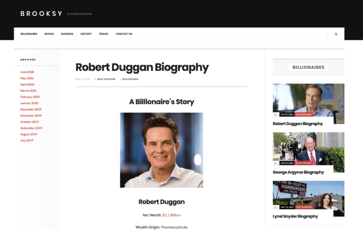Click comment count icon on George Argyros card
This screenshot has width=363, height=230.
point(276,163)
